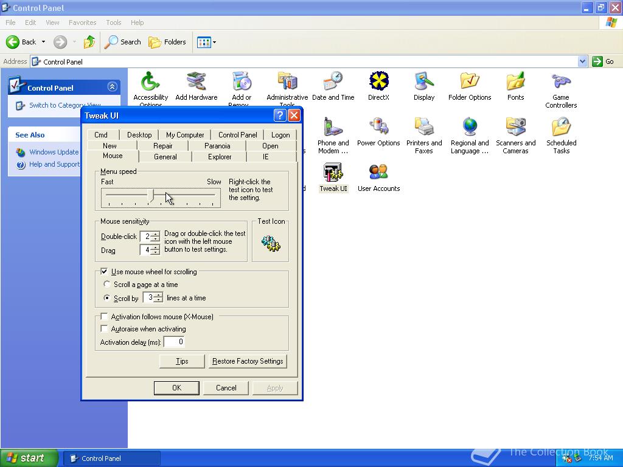
Task: Adjust the Scroll by lines spinner
Action: (159, 297)
